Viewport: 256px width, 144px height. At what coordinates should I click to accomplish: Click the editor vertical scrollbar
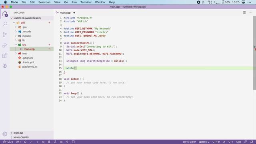254,53
